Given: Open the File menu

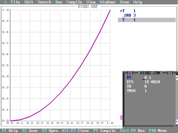Looking at the screenshot, I should coord(15,2).
